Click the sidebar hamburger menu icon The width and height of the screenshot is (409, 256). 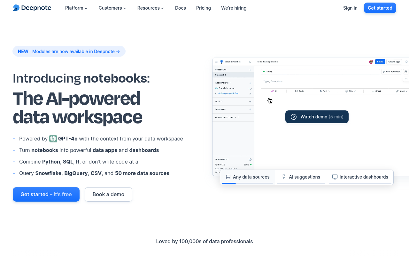[x=216, y=62]
